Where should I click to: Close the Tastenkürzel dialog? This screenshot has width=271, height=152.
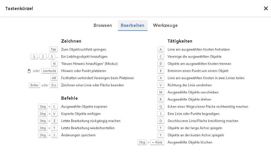point(266,8)
